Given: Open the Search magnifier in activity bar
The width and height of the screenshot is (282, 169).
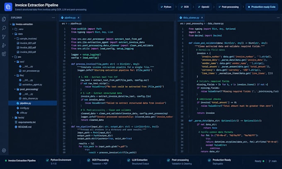Looking at the screenshot, I should [4, 28].
